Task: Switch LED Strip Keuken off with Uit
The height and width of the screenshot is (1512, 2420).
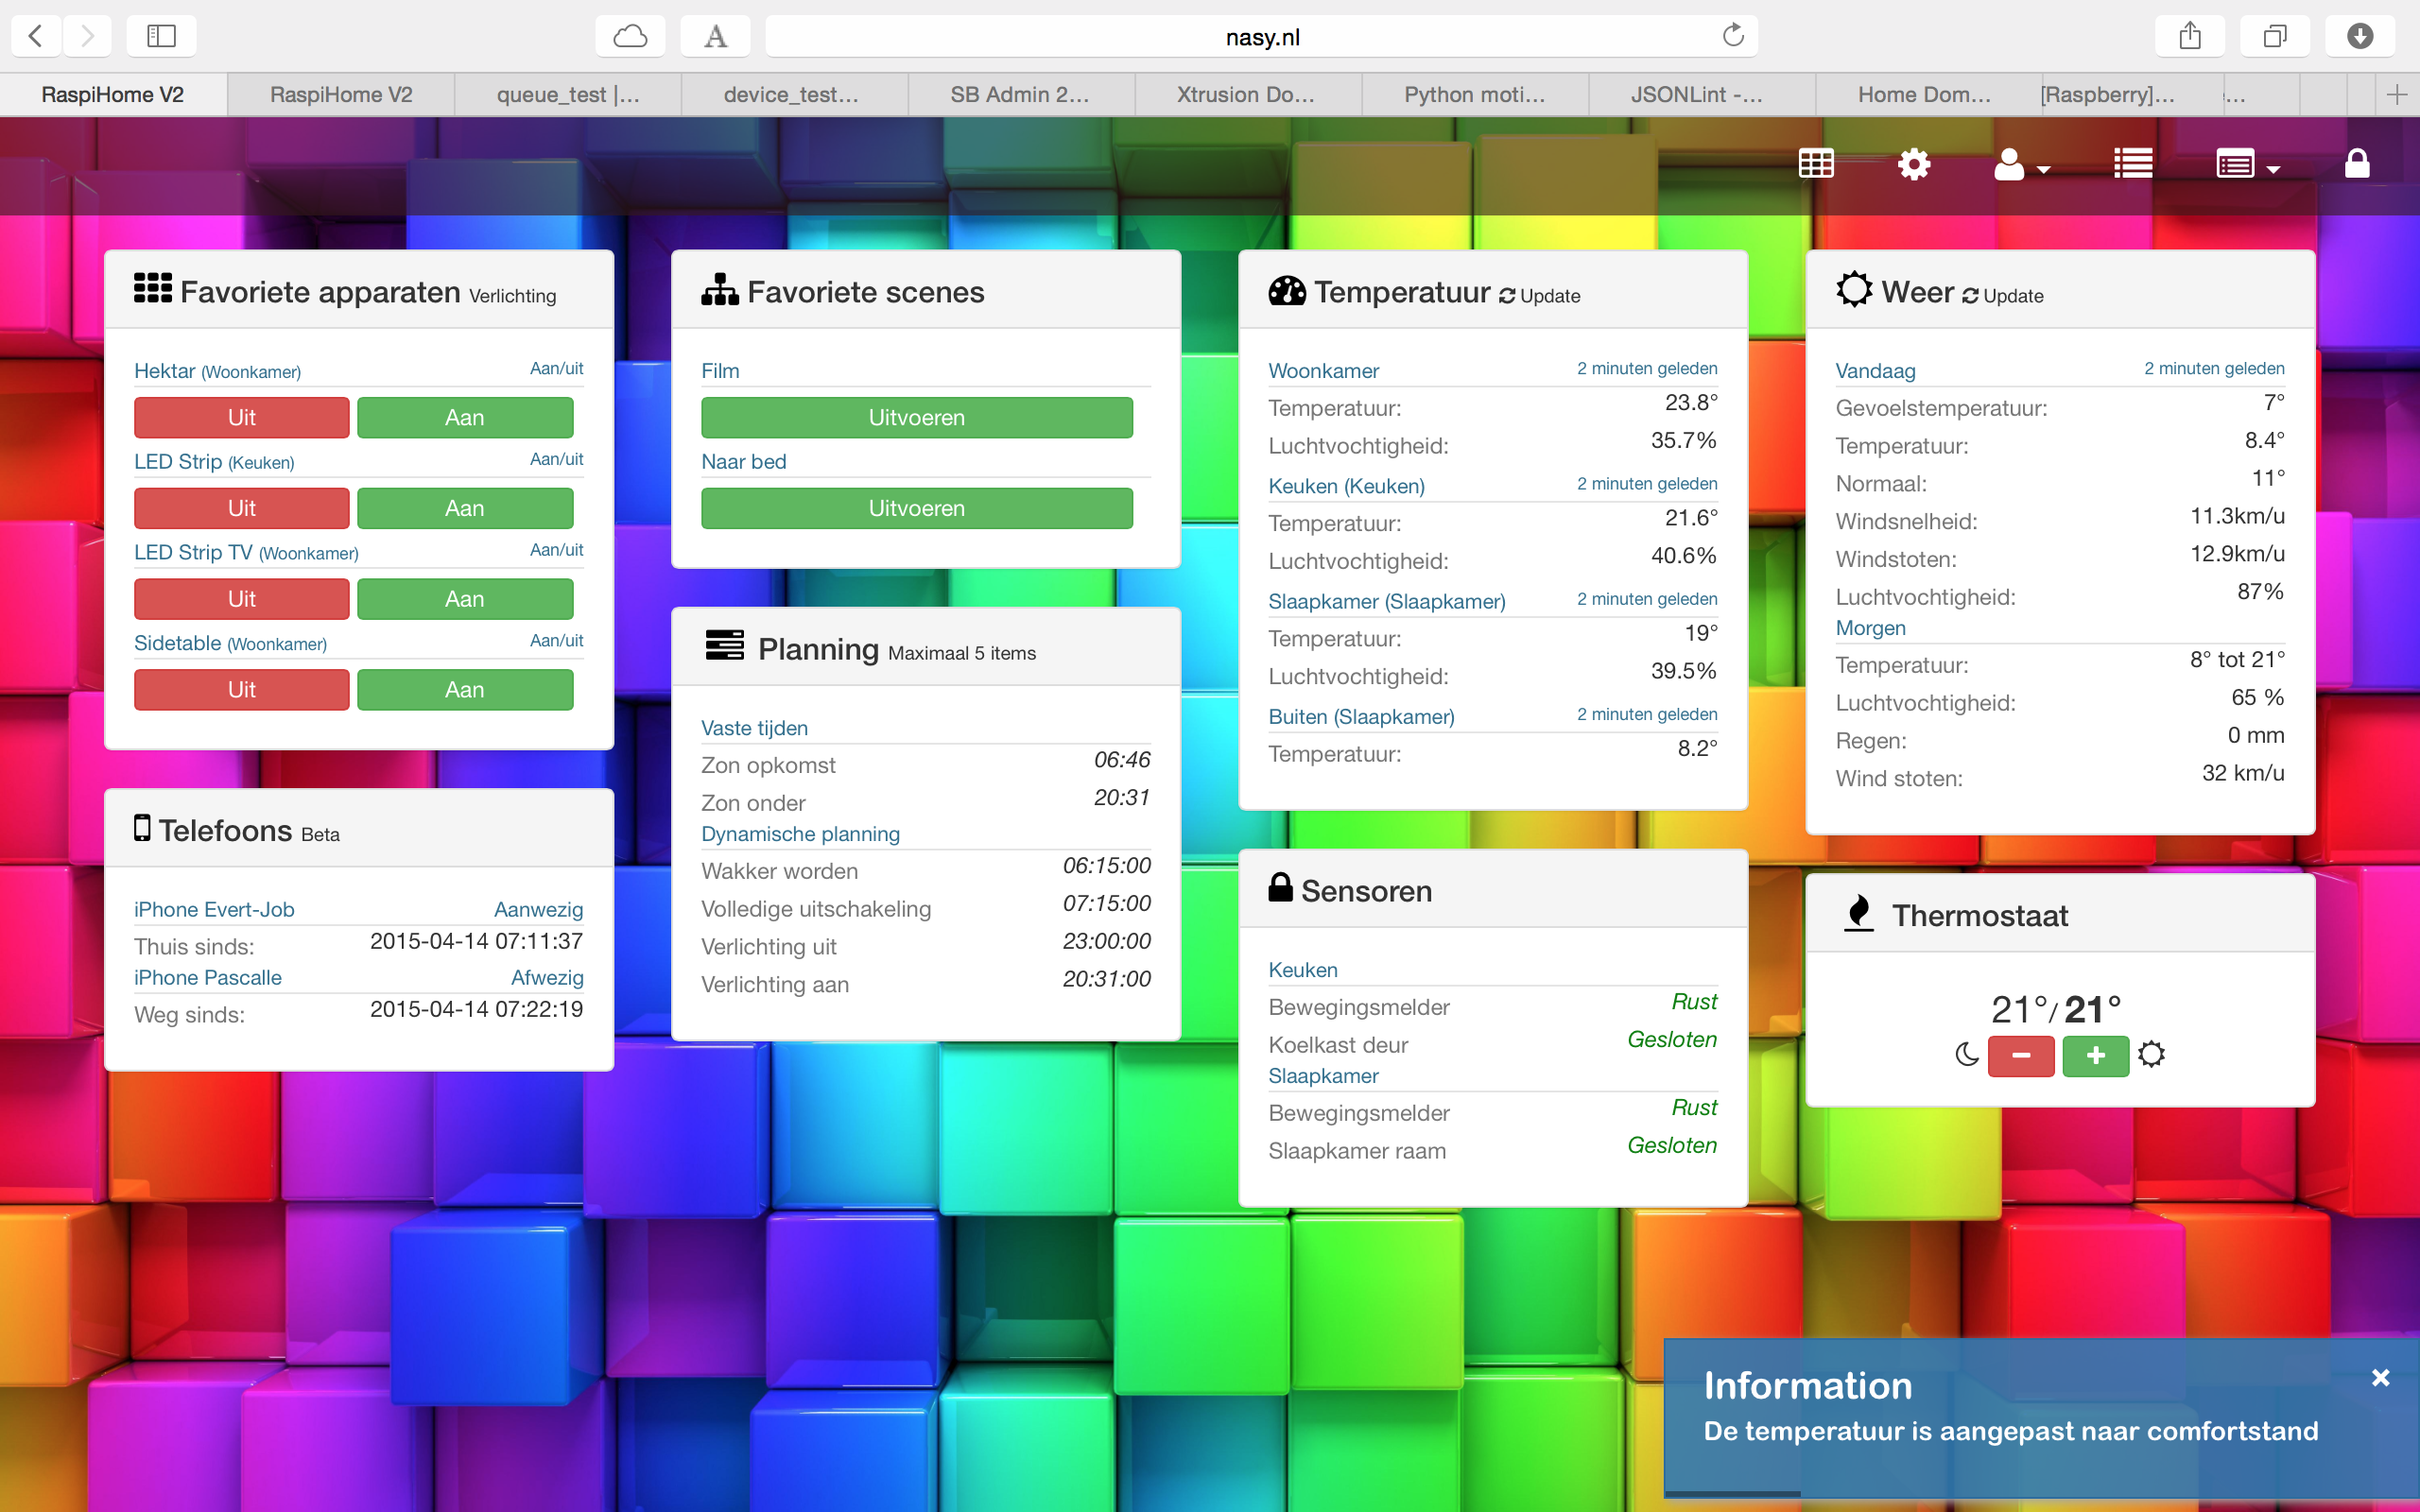Action: point(241,508)
